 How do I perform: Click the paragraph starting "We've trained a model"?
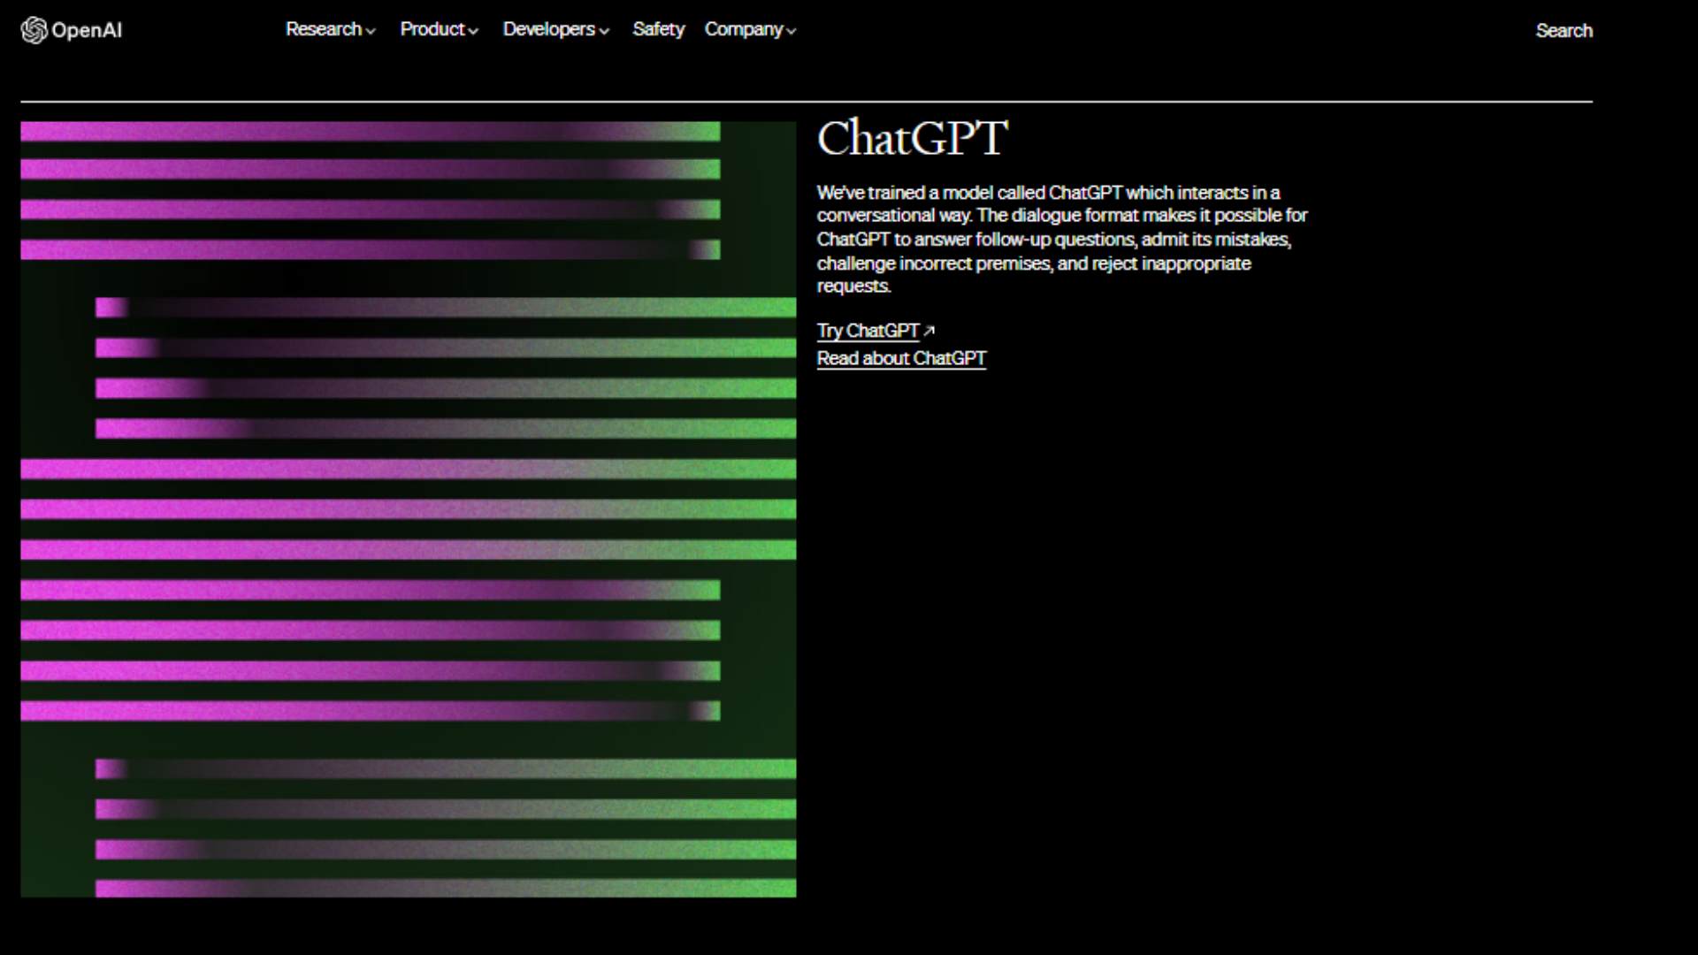1062,239
